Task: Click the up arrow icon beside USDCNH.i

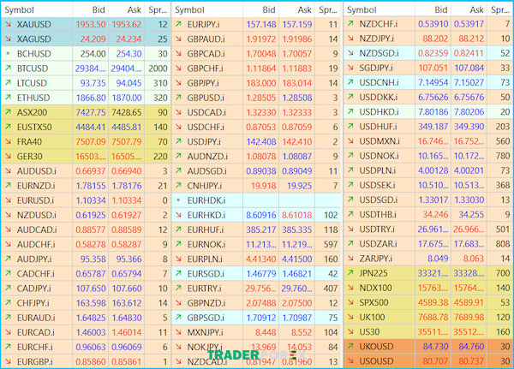Action: pos(350,82)
